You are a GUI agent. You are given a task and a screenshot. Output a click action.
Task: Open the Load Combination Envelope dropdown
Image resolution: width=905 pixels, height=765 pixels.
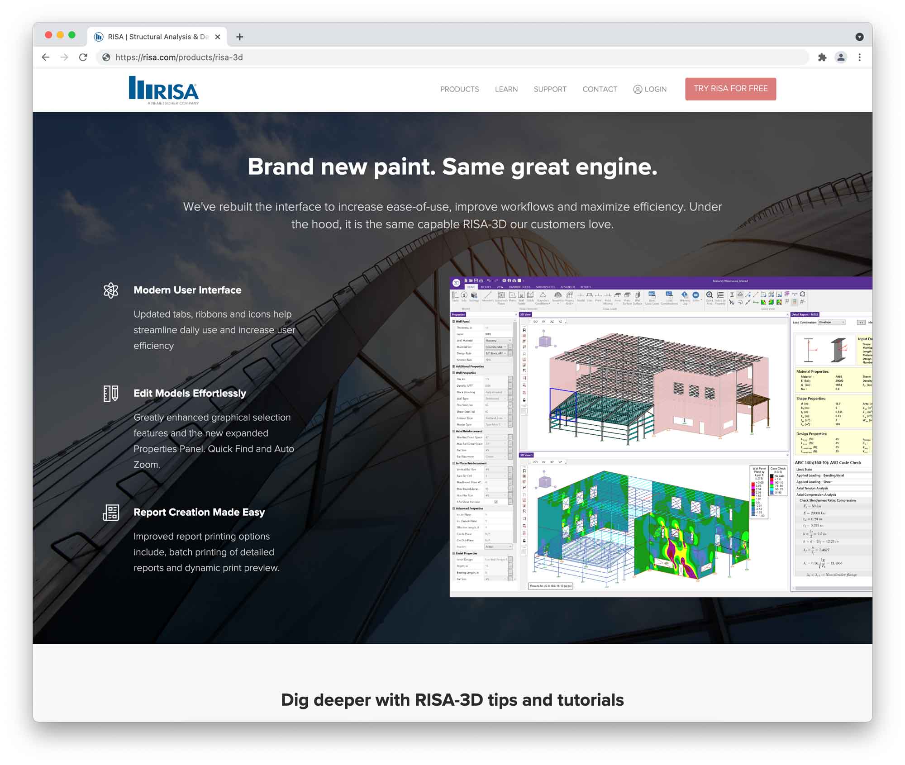(831, 323)
